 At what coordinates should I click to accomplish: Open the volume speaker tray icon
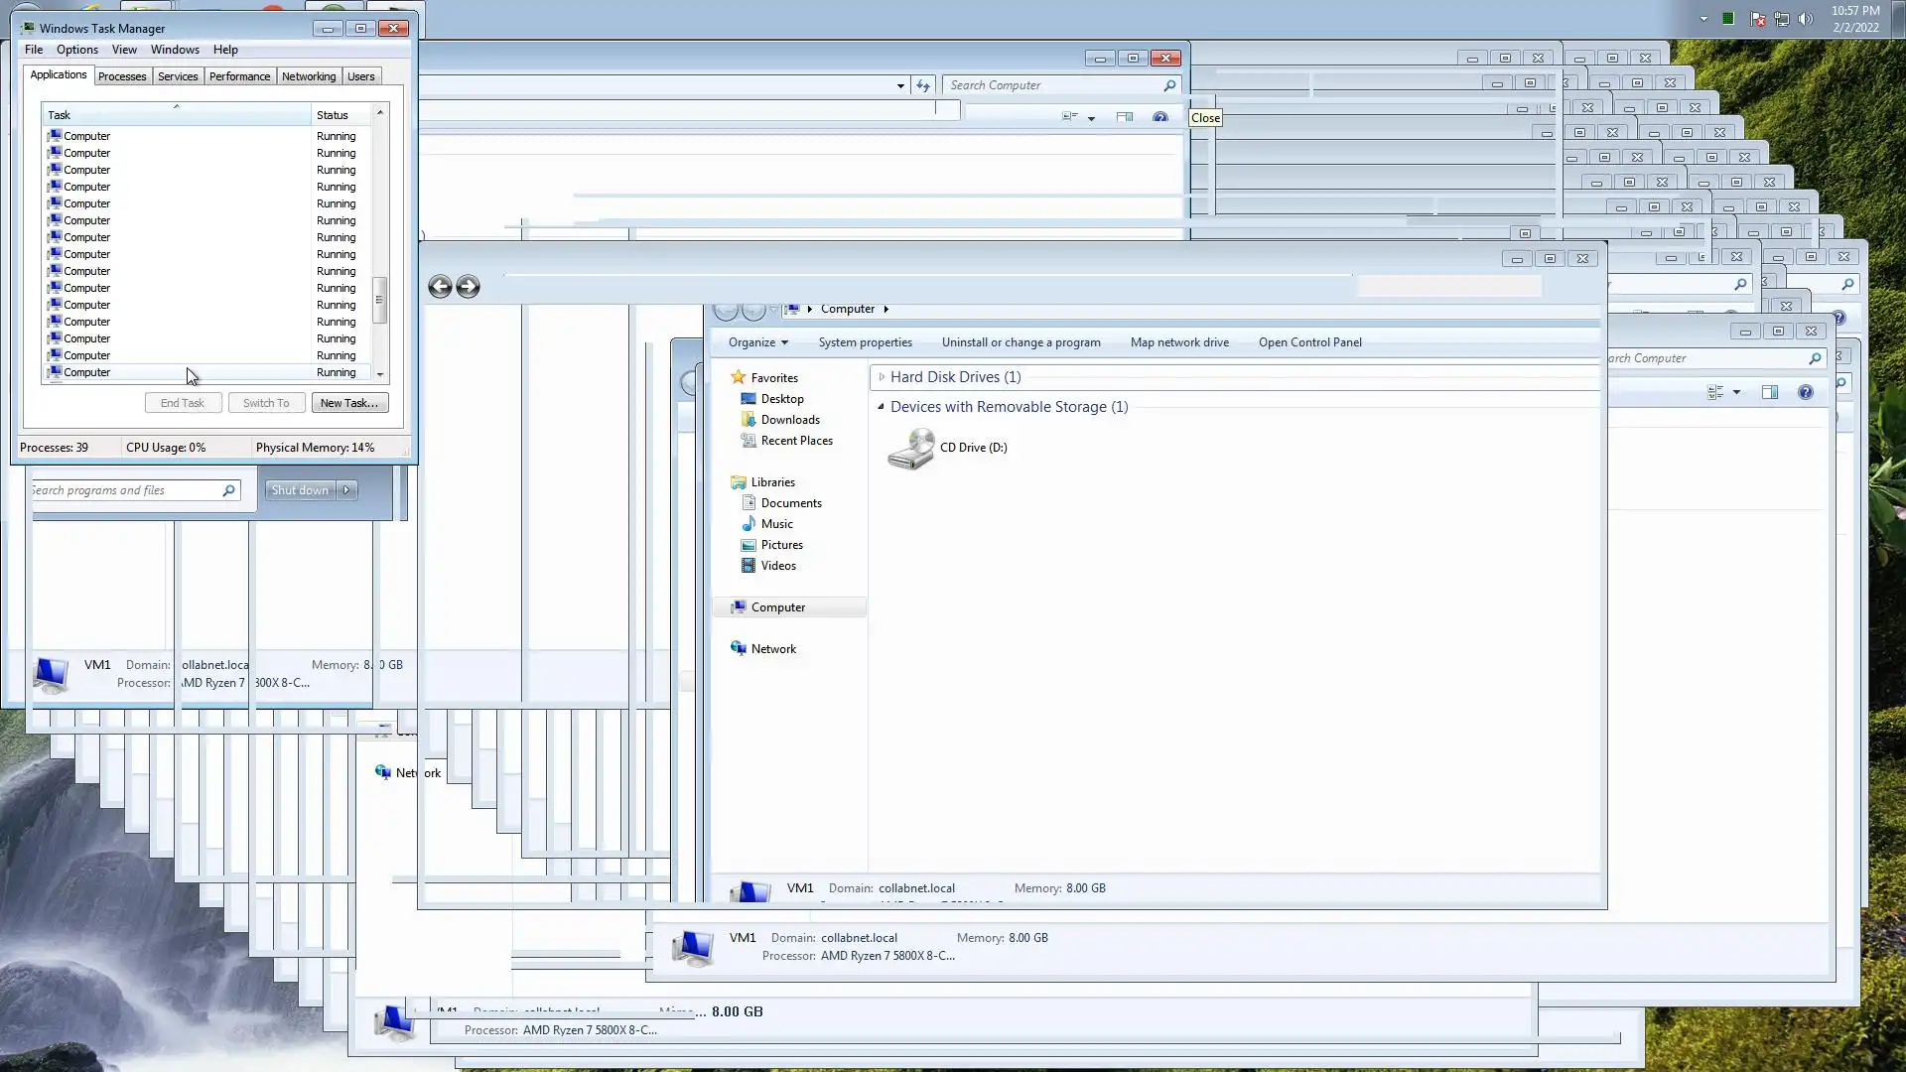1806,19
